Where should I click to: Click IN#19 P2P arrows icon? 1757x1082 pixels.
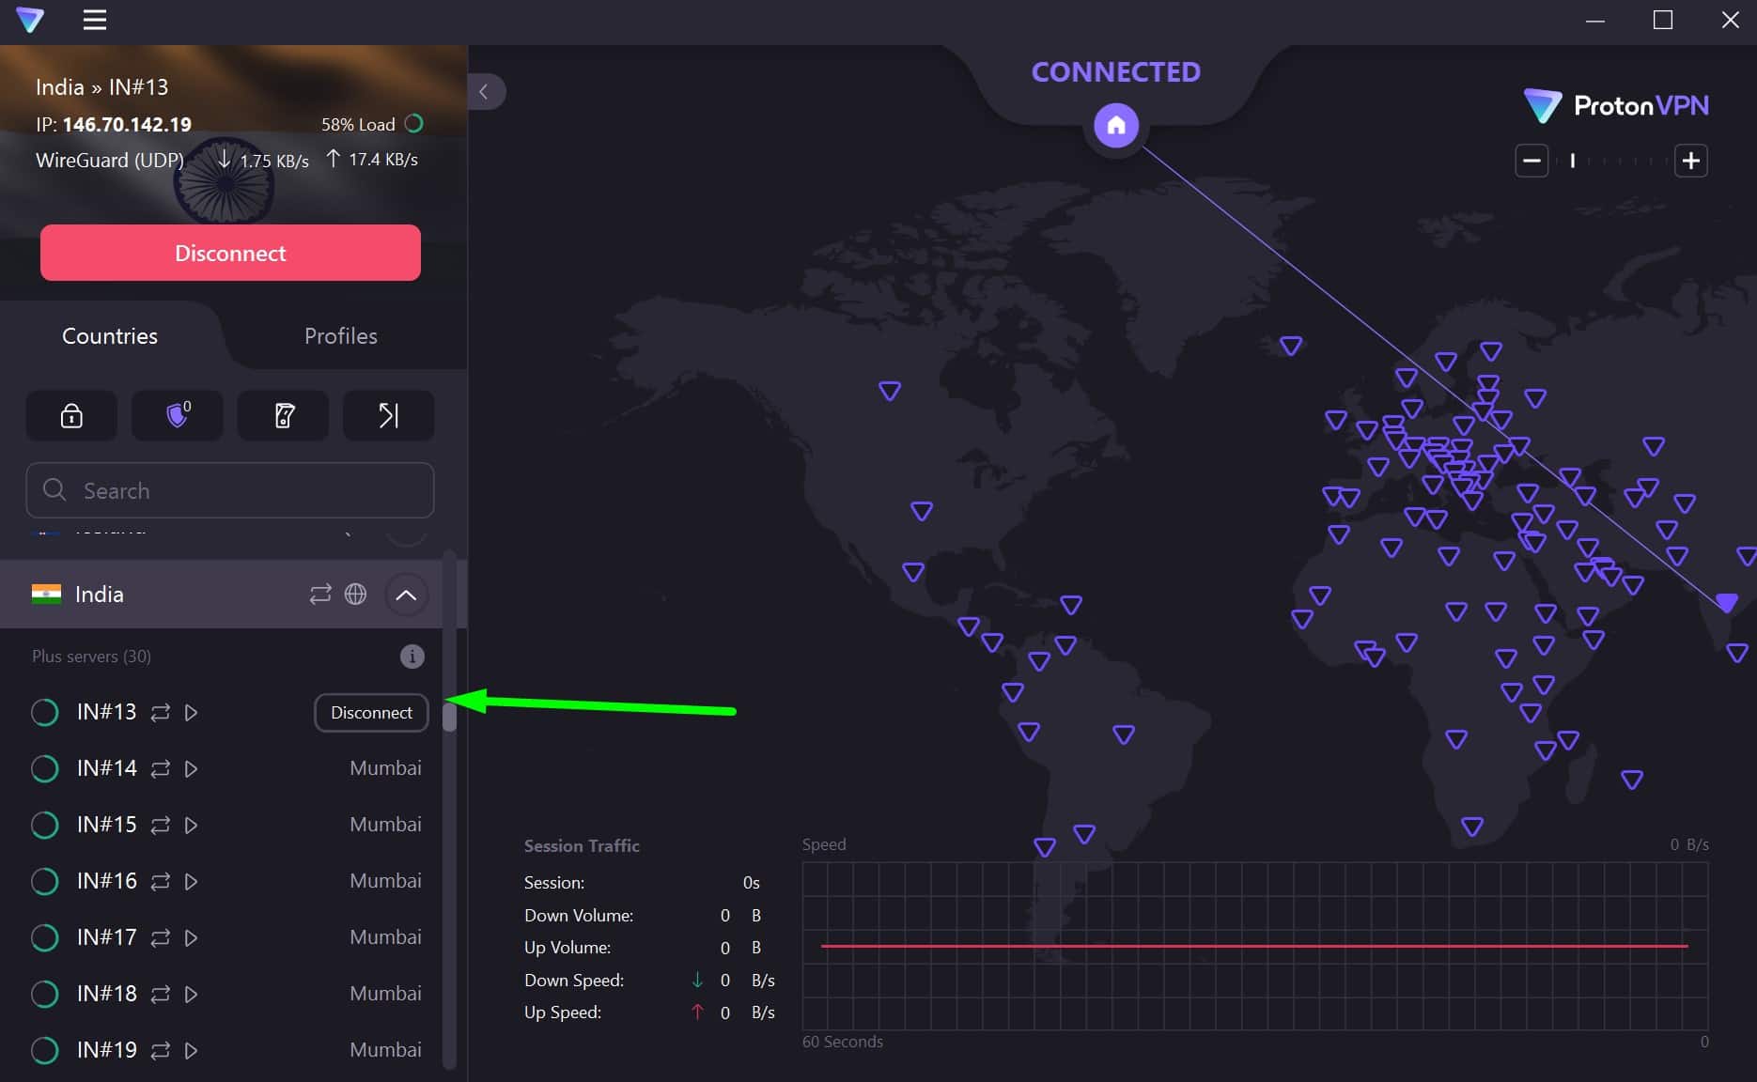[161, 1051]
